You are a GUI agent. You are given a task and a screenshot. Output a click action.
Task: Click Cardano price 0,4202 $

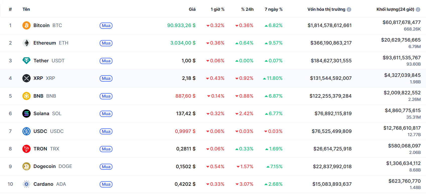(x=185, y=184)
